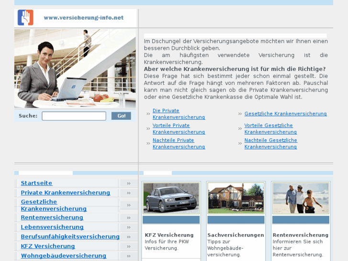
Task: Click text 'Tipps zur Wohngebäude-versicherung.'
Action: pyautogui.click(x=225, y=248)
